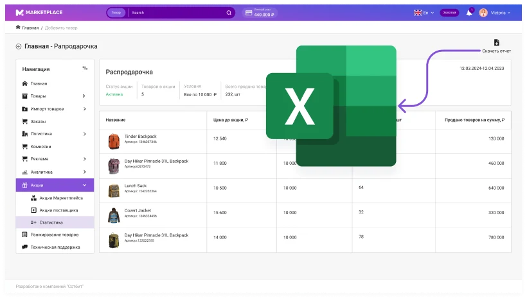Click the search magnifier icon

click(x=229, y=13)
